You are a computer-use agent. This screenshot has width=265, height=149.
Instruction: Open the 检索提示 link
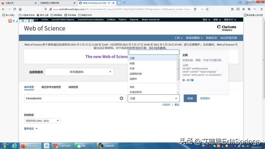coord(205,98)
